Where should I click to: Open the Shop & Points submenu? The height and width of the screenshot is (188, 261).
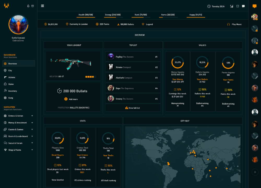pyautogui.click(x=32, y=150)
